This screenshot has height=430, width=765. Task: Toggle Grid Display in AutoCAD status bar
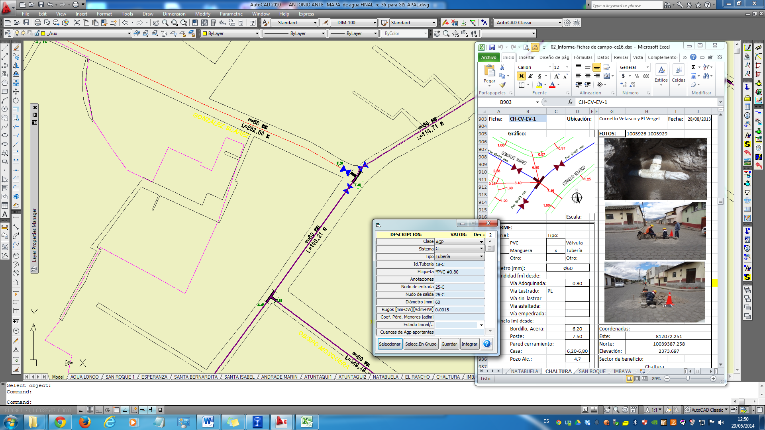(x=90, y=410)
